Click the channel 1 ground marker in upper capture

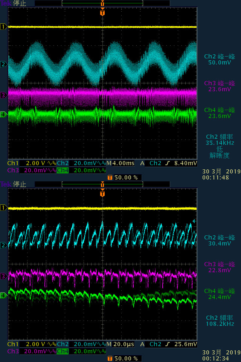(3, 27)
